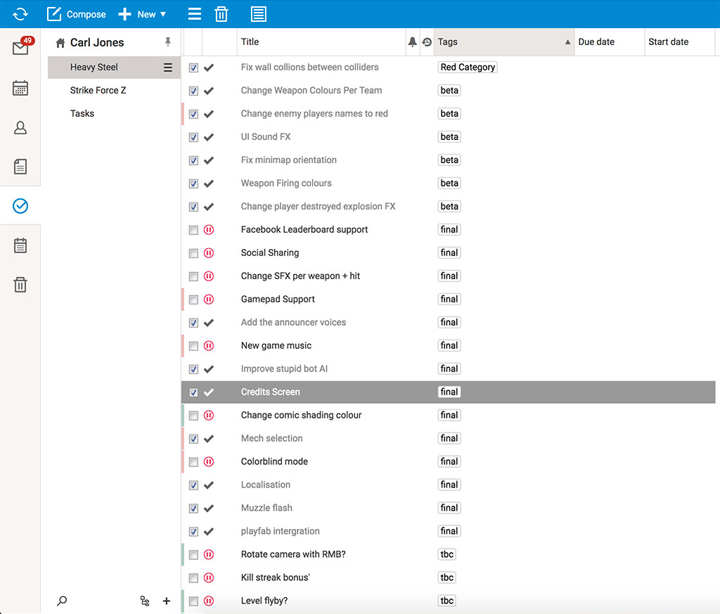Click the search magnifier icon
This screenshot has height=614, width=720.
62,601
